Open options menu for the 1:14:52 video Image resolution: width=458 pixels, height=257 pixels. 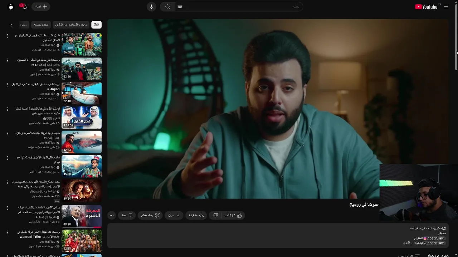[x=8, y=109]
